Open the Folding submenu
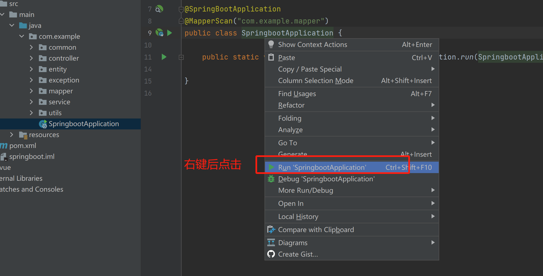Screen dimensions: 543x276 (352, 118)
